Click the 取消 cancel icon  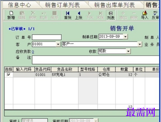pyautogui.click(x=44, y=15)
